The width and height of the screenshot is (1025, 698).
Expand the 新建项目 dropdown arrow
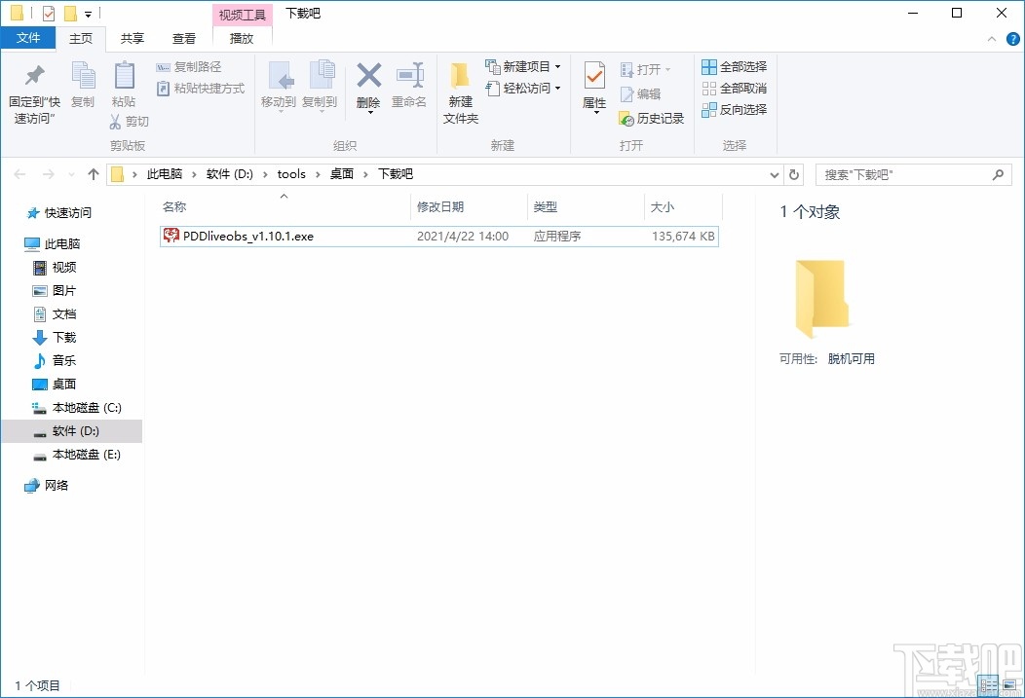pyautogui.click(x=559, y=66)
